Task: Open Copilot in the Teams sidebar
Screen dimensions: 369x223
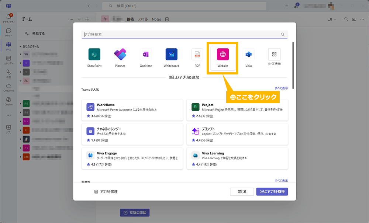Action: click(9, 101)
